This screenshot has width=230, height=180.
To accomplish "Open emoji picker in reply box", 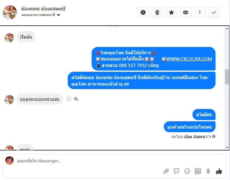I will pos(187,171).
